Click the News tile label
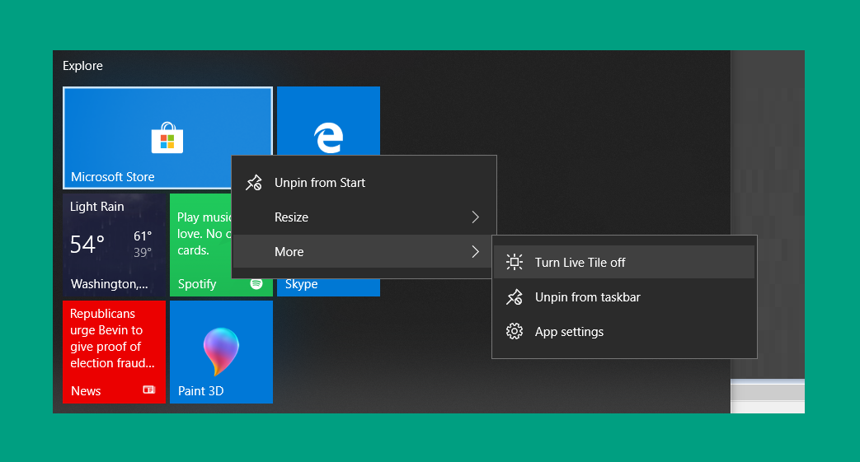The height and width of the screenshot is (462, 860). tap(86, 390)
